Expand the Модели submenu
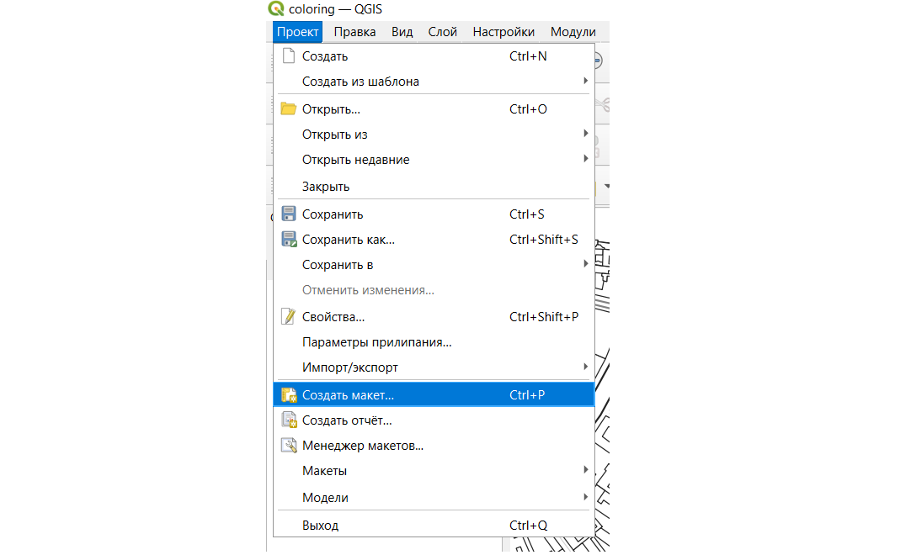The width and height of the screenshot is (911, 555). point(434,498)
